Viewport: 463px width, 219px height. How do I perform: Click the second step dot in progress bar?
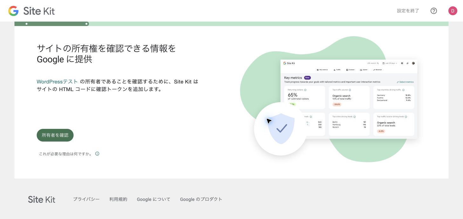[x=86, y=24]
